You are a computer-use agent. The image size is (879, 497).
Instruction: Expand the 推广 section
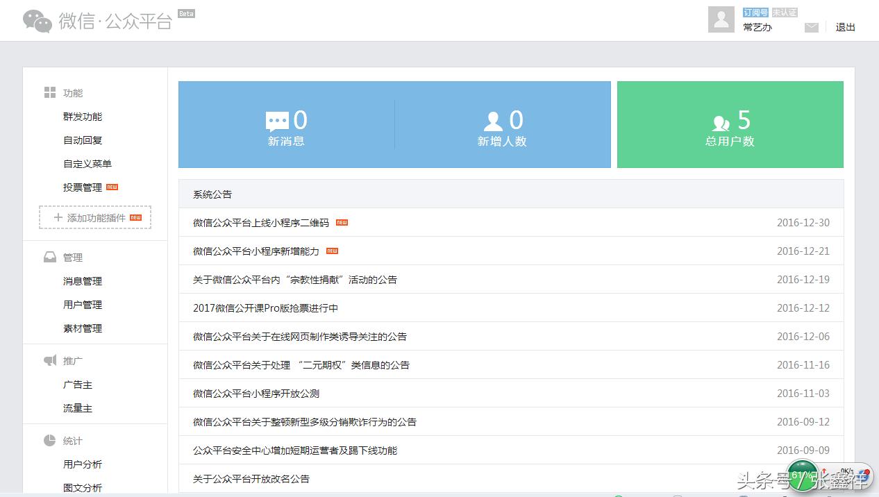coord(72,360)
